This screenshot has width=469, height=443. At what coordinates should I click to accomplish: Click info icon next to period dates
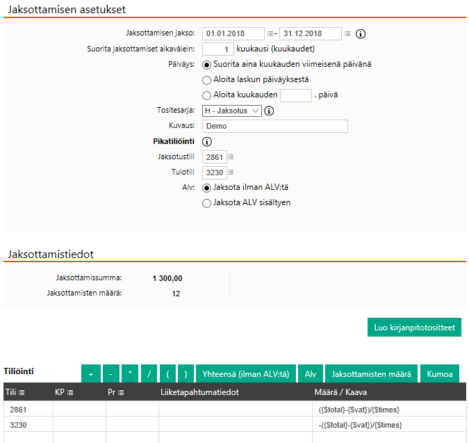[x=361, y=34]
